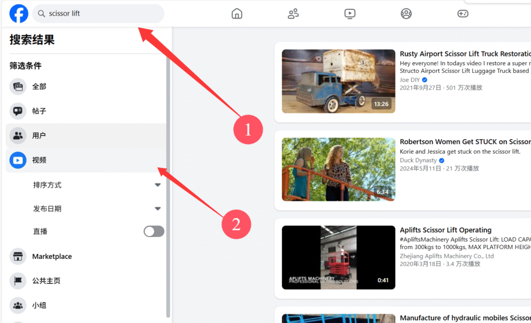Open the 公共主页 pages filter
This screenshot has width=531, height=323.
tap(46, 281)
